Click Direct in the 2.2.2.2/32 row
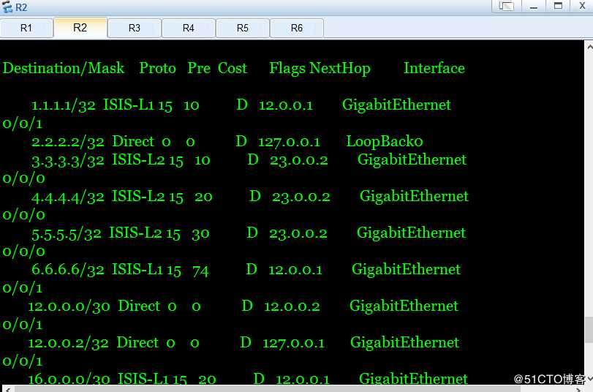Viewport: 593px width, 392px height. (134, 141)
